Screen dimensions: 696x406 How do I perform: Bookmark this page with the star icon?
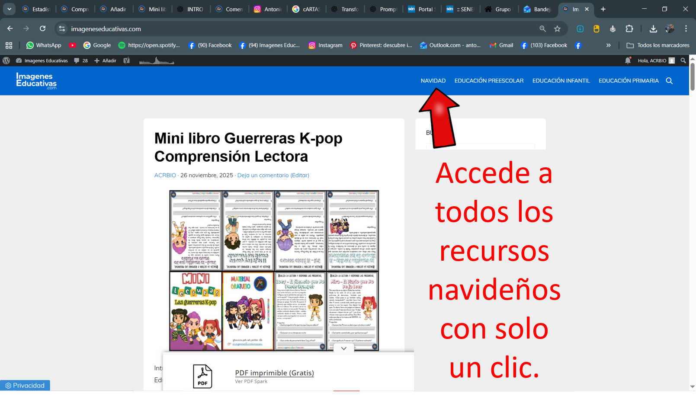(x=557, y=29)
